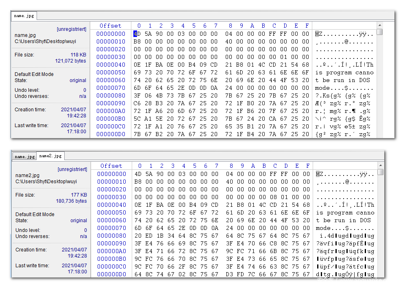
Task: Click Undo level value in lower info panel
Action: point(85,230)
